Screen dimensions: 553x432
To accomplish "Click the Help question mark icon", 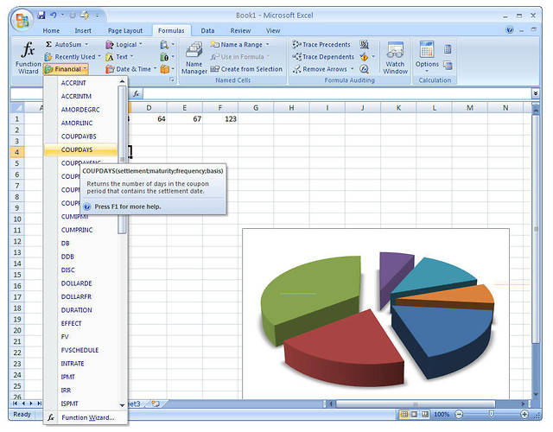I will (x=510, y=30).
